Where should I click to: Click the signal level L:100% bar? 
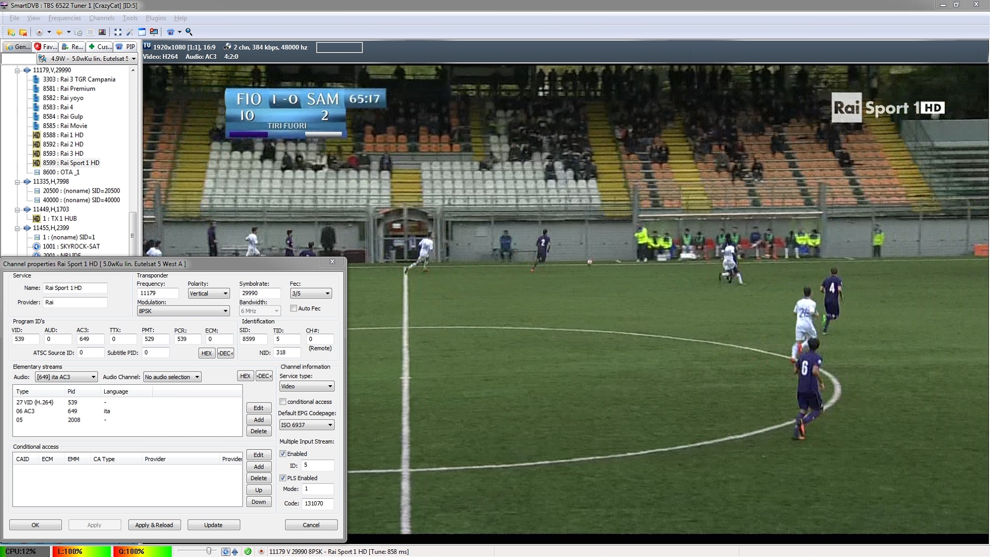point(81,551)
